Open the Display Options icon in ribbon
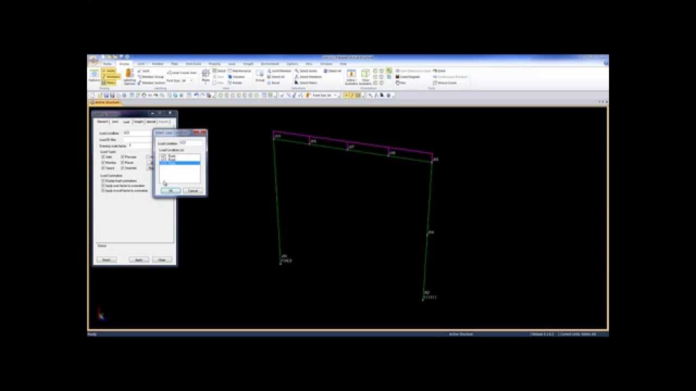The height and width of the screenshot is (391, 696). tap(94, 75)
